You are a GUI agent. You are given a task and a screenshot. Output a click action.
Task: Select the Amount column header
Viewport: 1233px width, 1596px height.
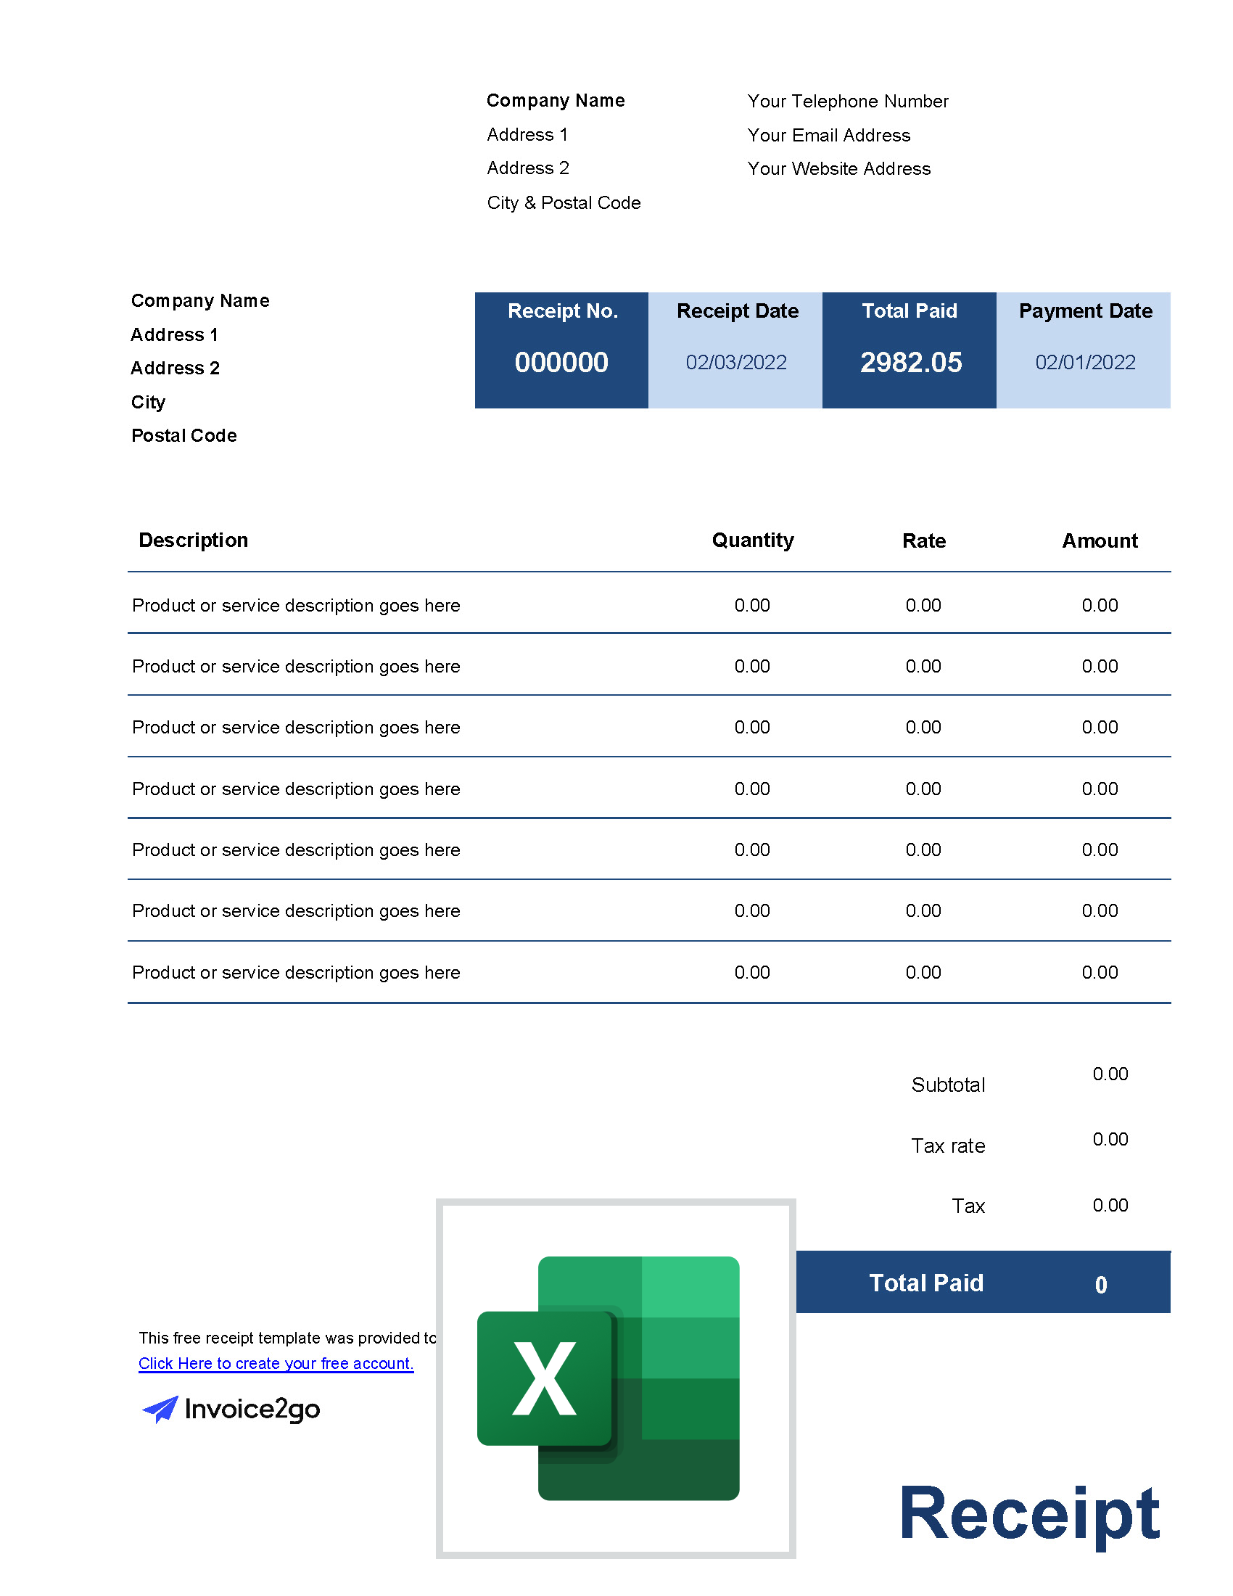point(1100,540)
